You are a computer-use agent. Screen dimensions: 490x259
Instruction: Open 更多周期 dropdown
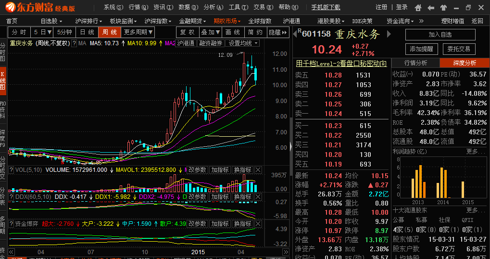coord(138,32)
